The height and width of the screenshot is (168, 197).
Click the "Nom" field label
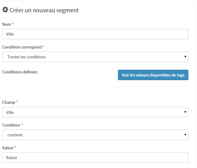coord(7,25)
